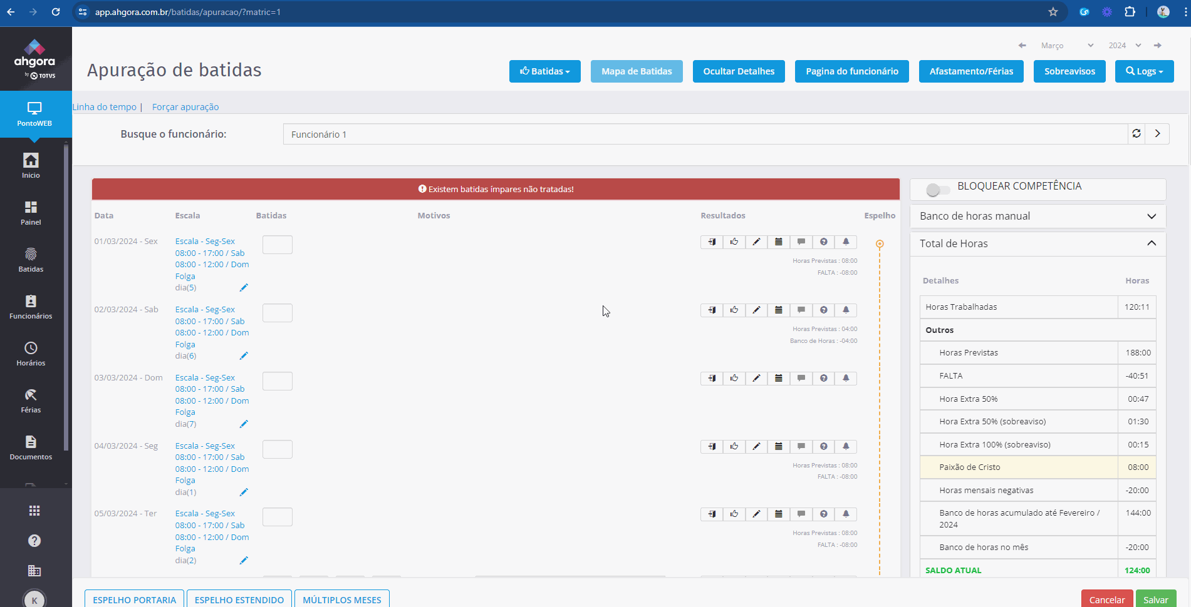The image size is (1191, 607).
Task: Click thumbs-up icon on 01/03/2024 row
Action: [734, 242]
